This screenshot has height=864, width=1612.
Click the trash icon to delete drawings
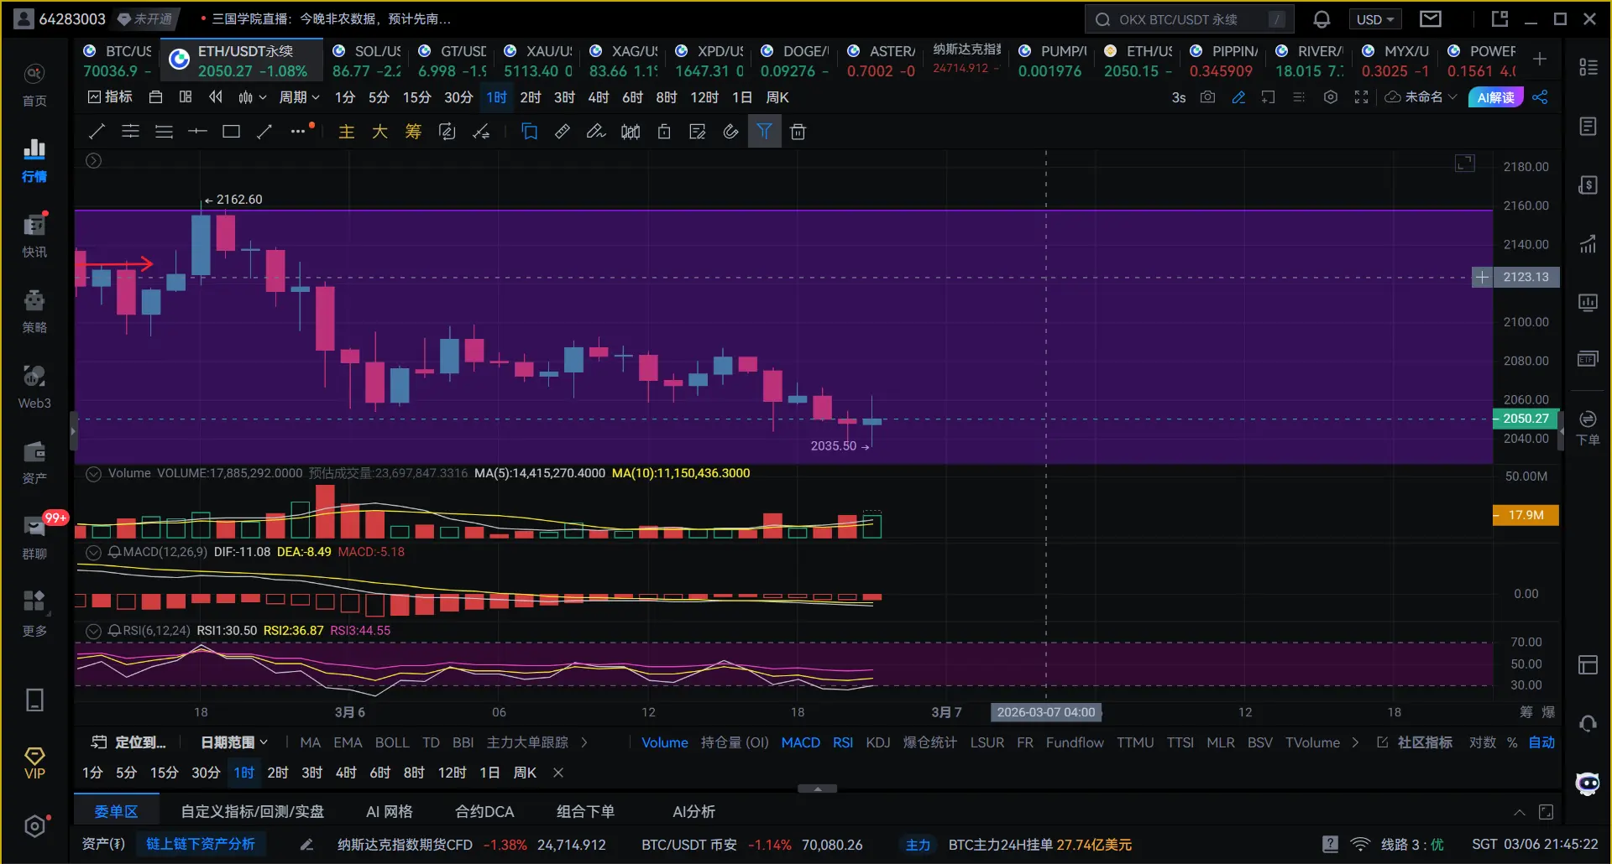point(798,132)
